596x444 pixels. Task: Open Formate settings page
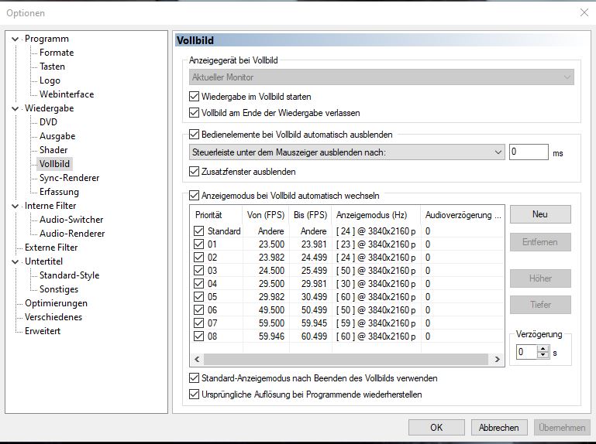[57, 53]
